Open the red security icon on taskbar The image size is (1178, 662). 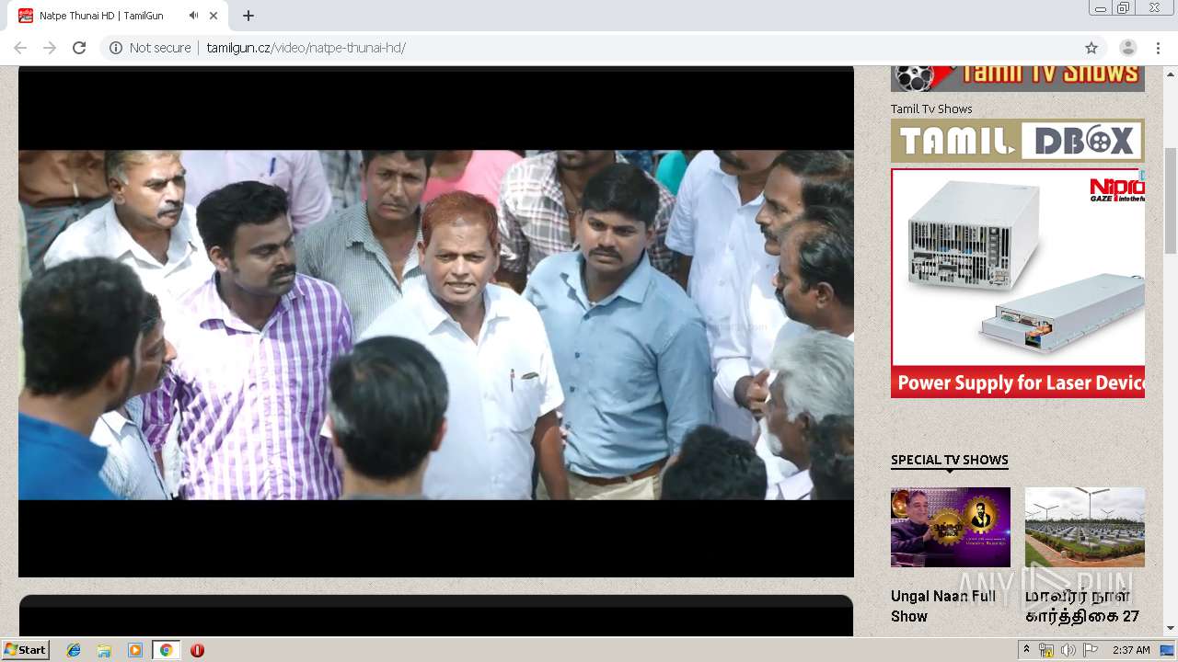(x=197, y=650)
